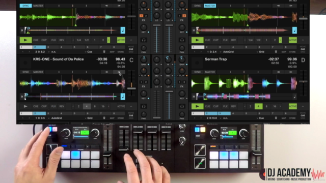
Task: Jump Deck C to track start
Action: click(x=22, y=97)
